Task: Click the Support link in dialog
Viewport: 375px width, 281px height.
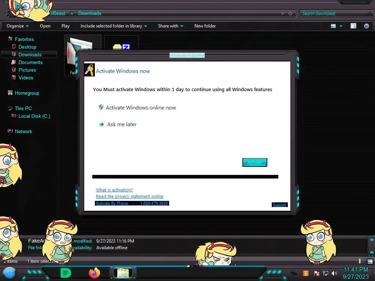Action: tap(279, 205)
